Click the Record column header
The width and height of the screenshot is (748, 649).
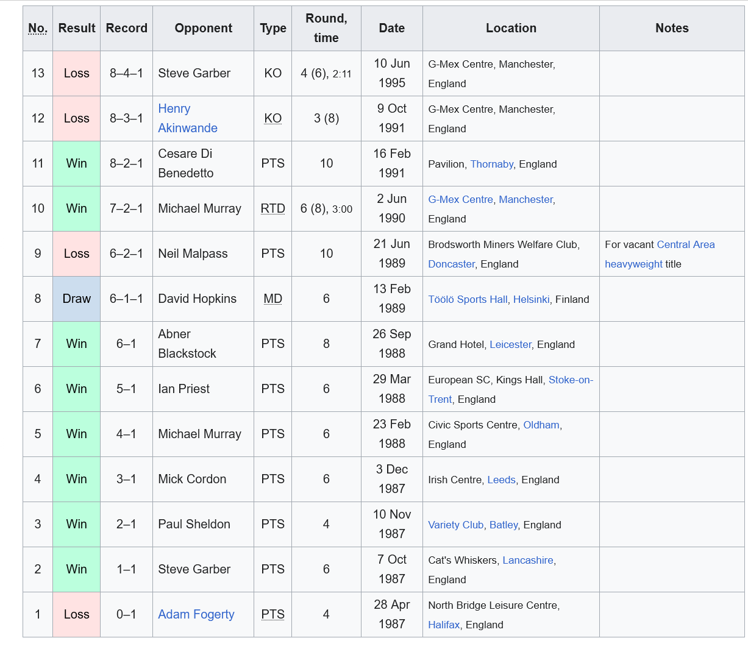[x=127, y=28]
